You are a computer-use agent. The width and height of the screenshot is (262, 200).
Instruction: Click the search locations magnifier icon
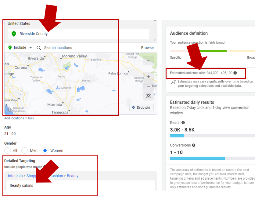(x=39, y=48)
